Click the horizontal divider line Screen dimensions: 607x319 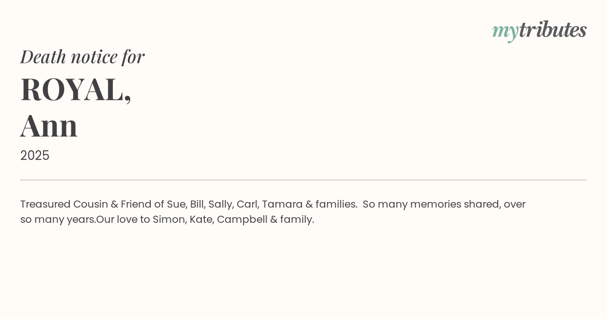[x=303, y=180]
